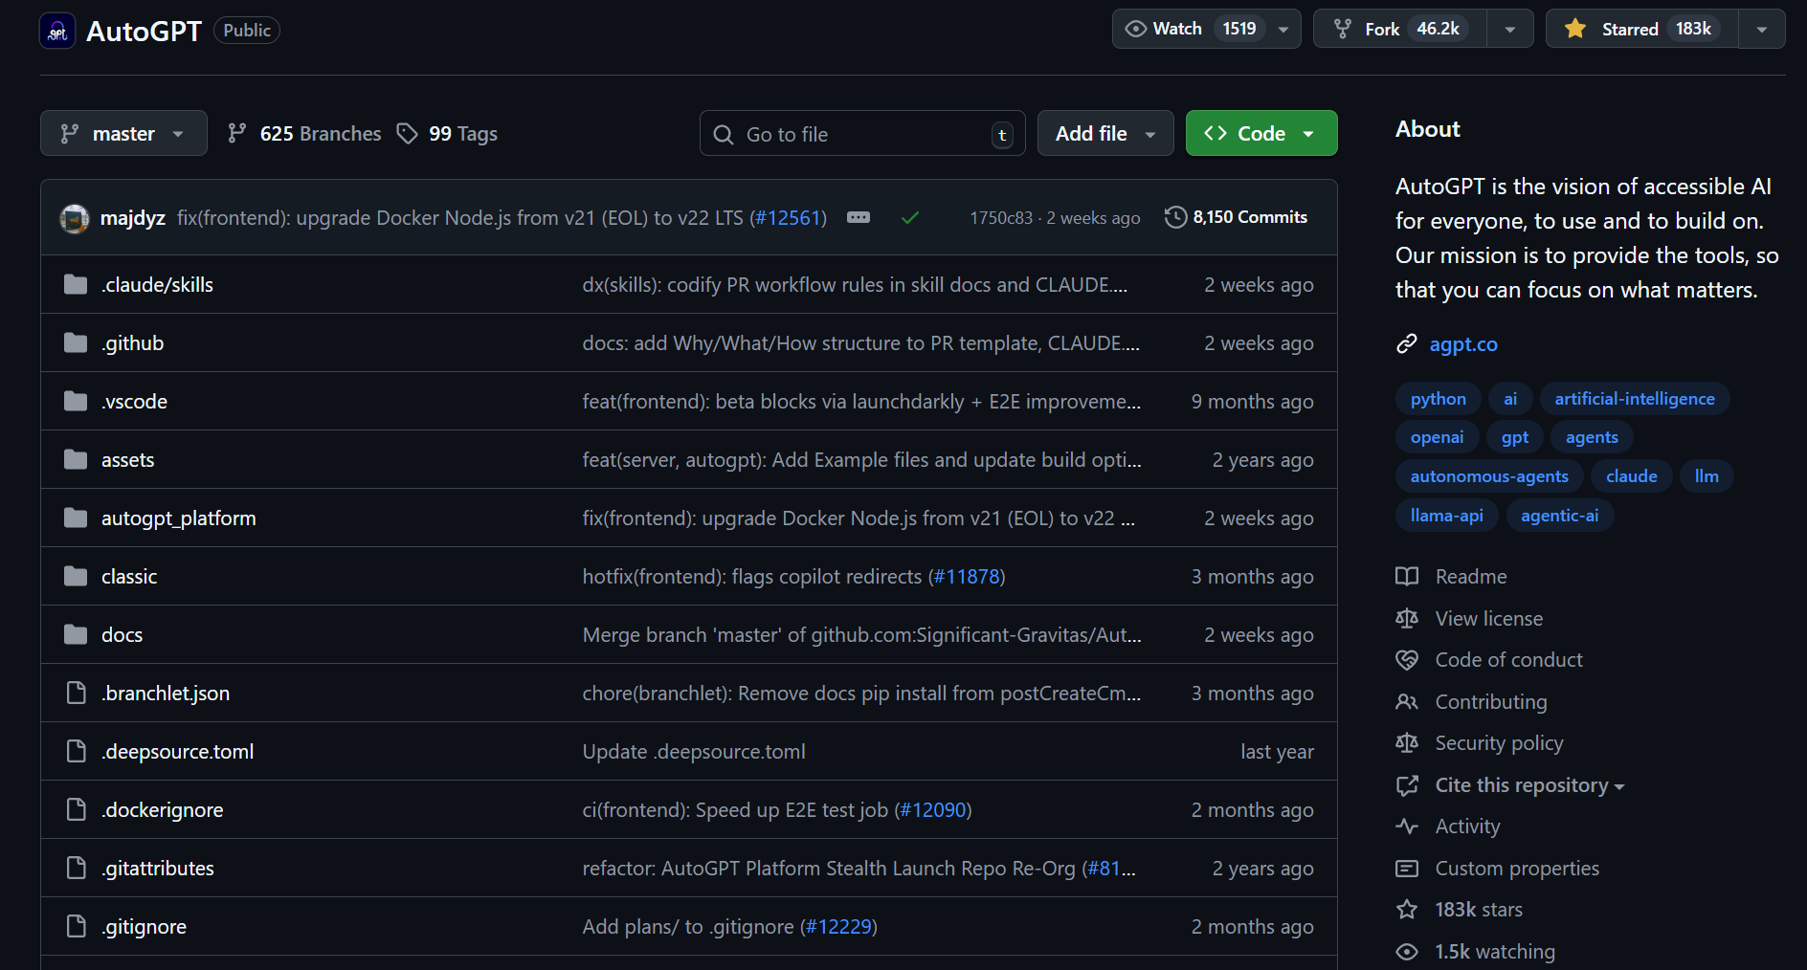Viewport: 1807px width, 970px height.
Task: Open the Add file dropdown
Action: coord(1104,134)
